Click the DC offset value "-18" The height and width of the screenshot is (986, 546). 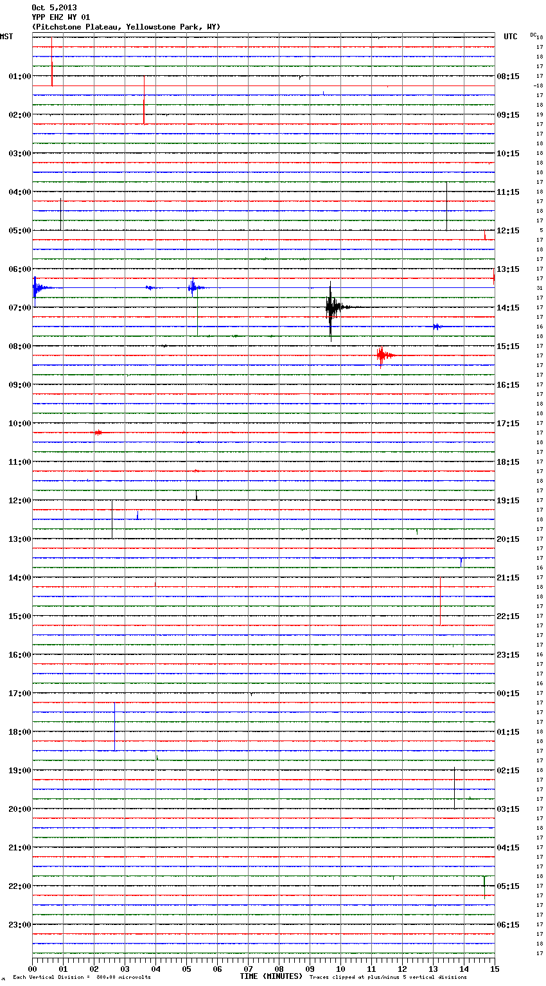(x=538, y=85)
